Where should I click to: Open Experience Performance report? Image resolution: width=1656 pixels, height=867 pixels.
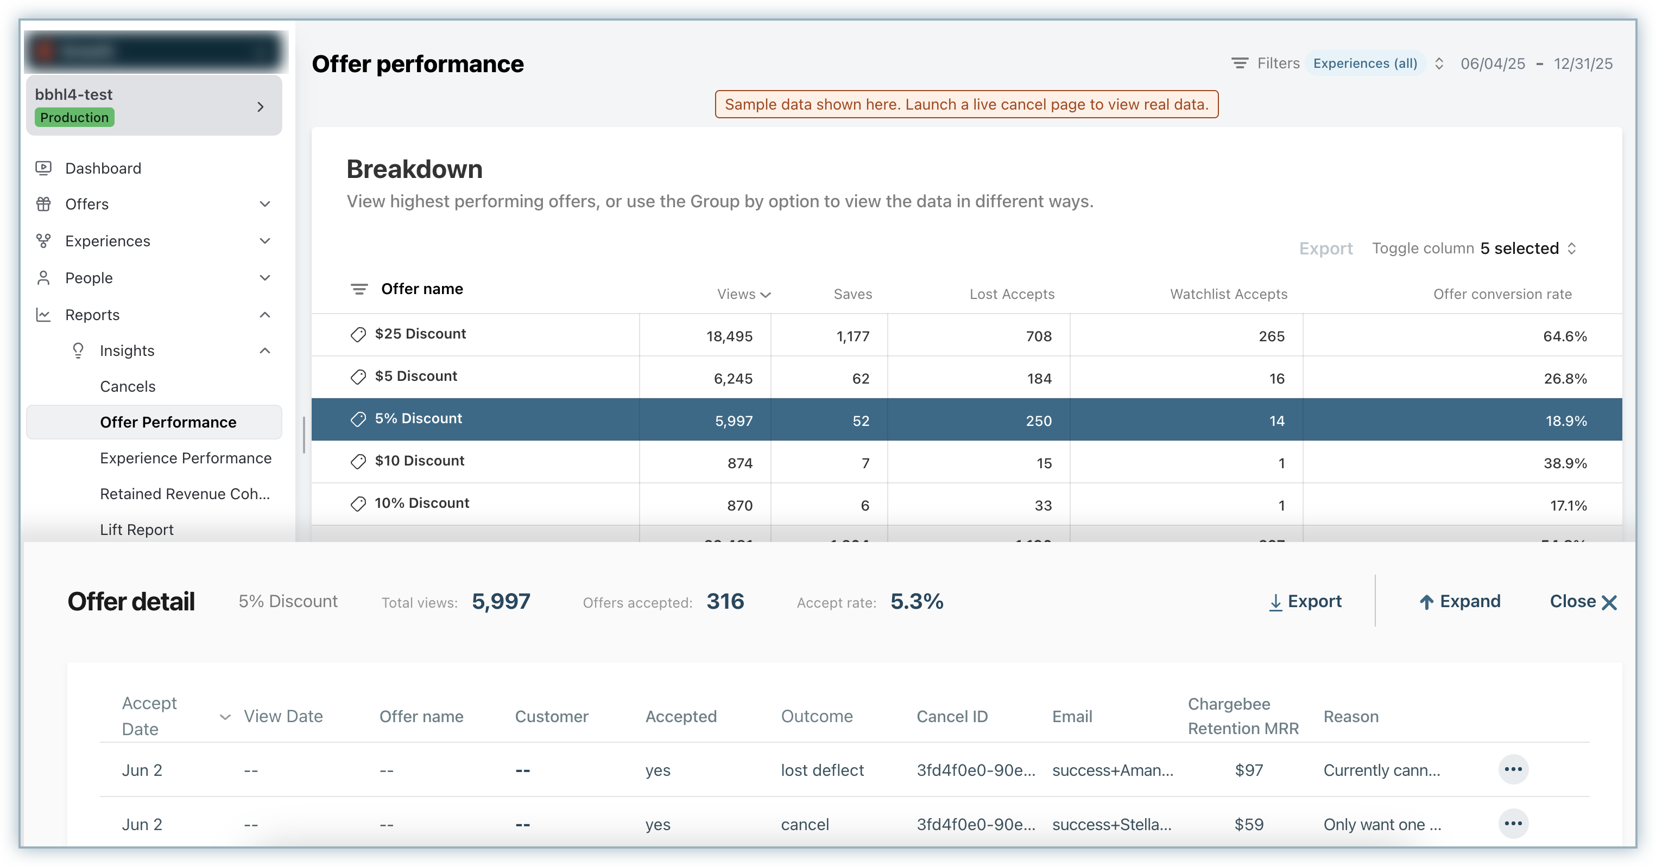point(186,458)
